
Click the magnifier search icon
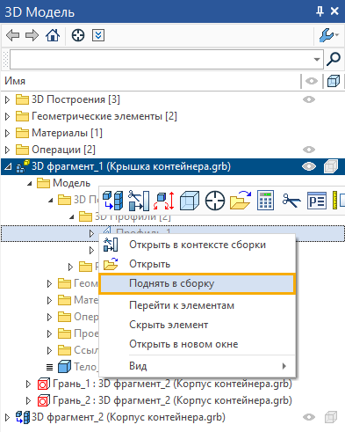[x=334, y=59]
